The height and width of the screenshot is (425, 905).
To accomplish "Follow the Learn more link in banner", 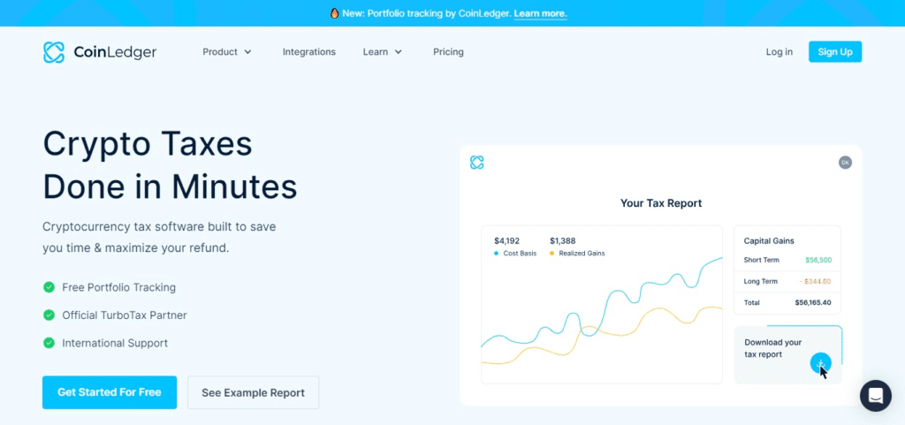I will point(540,13).
